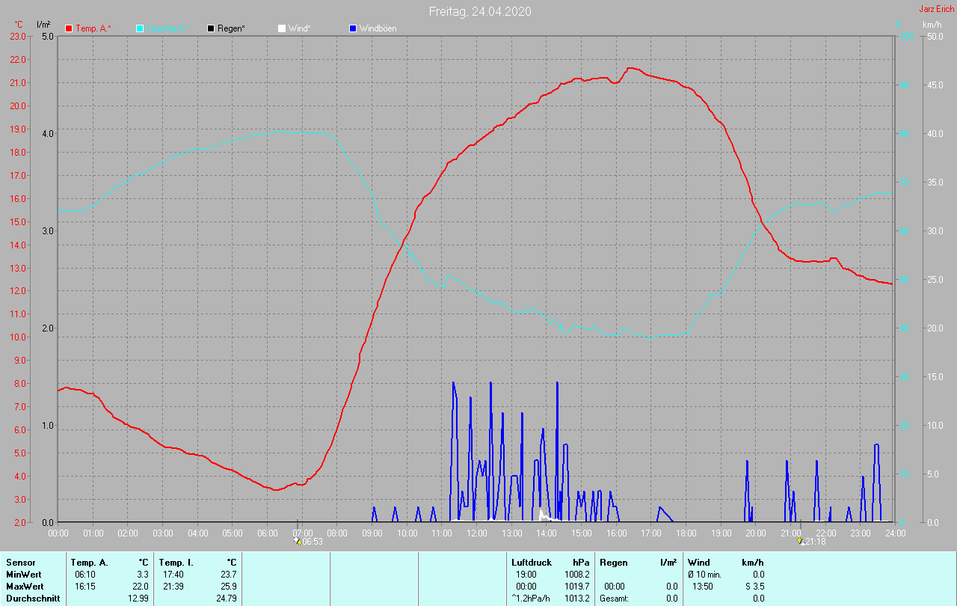Image resolution: width=957 pixels, height=606 pixels.
Task: Click the blue Windböen legend swatch
Action: [x=353, y=28]
